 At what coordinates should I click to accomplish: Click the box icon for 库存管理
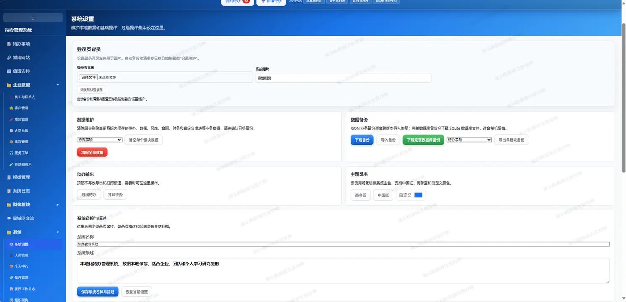coord(11,142)
